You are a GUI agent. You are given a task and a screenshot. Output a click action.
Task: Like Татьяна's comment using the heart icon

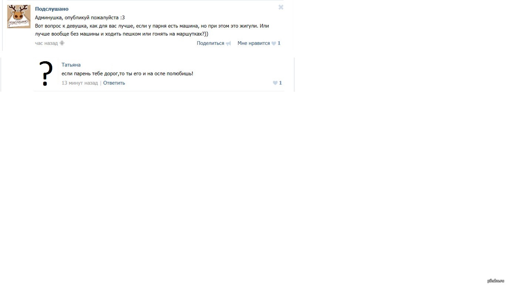[x=275, y=83]
